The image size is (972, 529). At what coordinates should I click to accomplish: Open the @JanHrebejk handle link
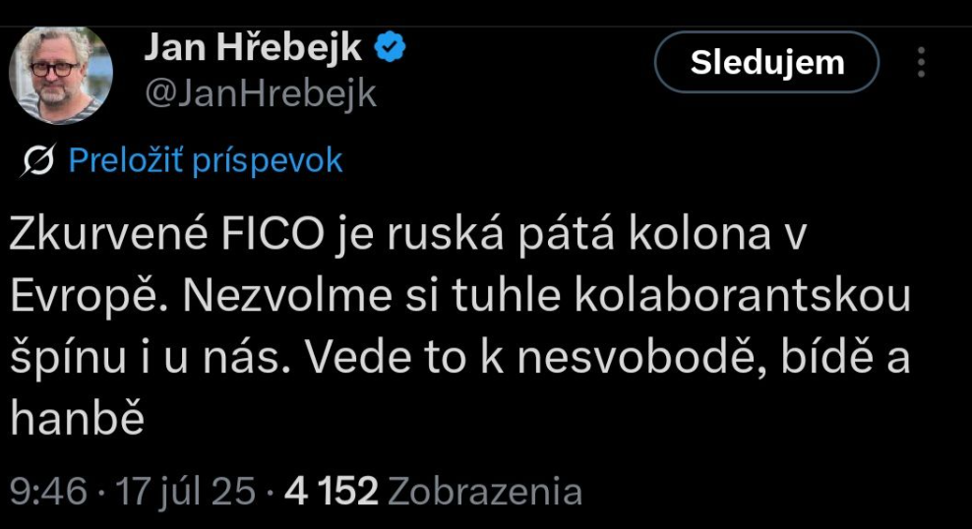tap(261, 93)
